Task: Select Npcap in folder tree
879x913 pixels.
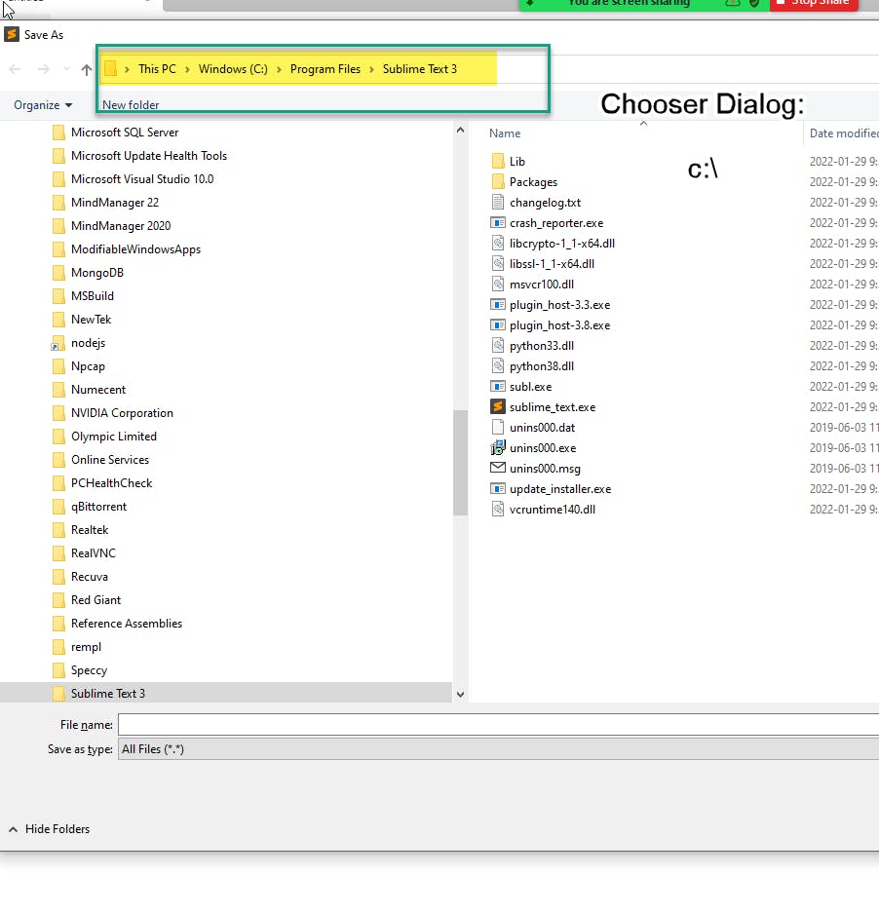Action: [88, 366]
